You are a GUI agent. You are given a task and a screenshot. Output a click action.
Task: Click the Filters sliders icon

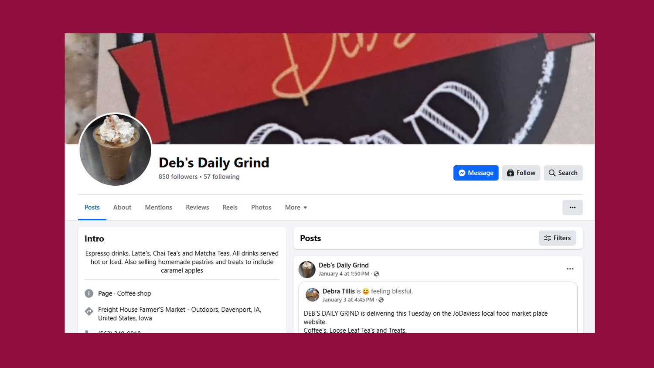coord(548,238)
